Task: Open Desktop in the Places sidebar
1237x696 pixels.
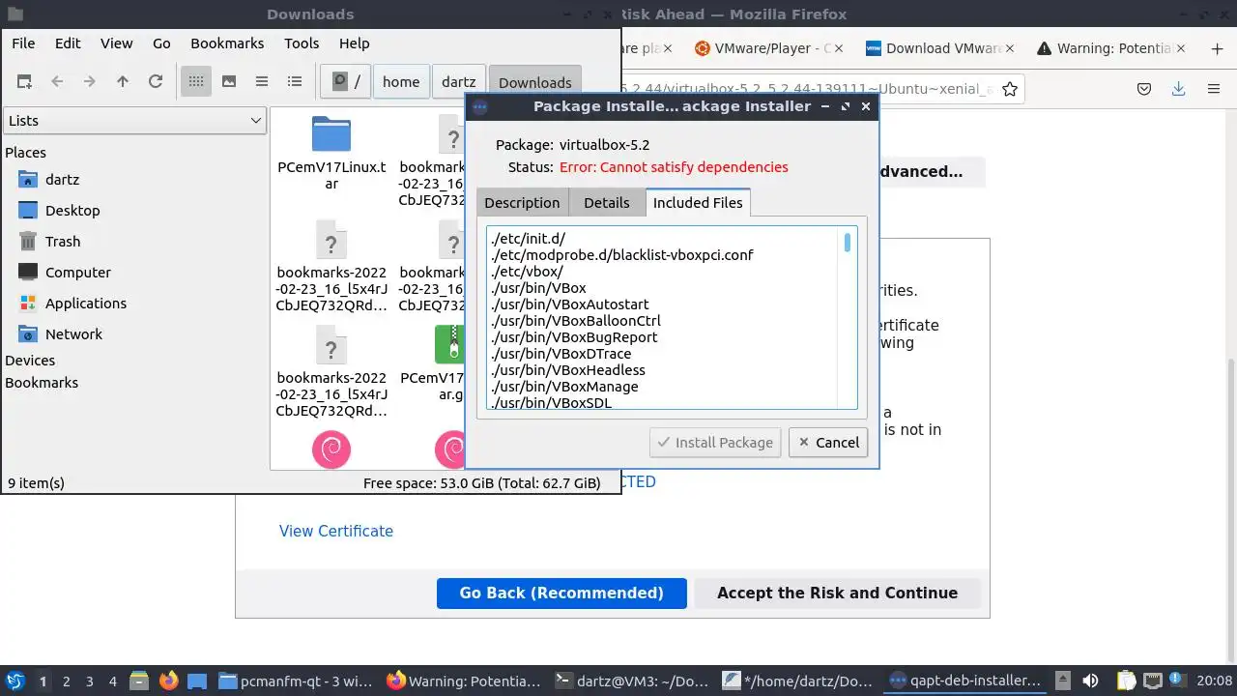Action: tap(72, 210)
